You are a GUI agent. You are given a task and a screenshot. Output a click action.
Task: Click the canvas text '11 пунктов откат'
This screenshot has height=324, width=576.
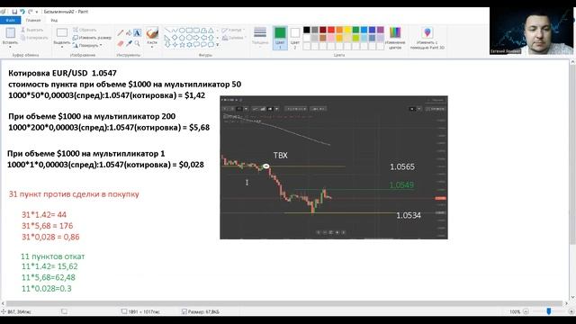[x=52, y=256]
